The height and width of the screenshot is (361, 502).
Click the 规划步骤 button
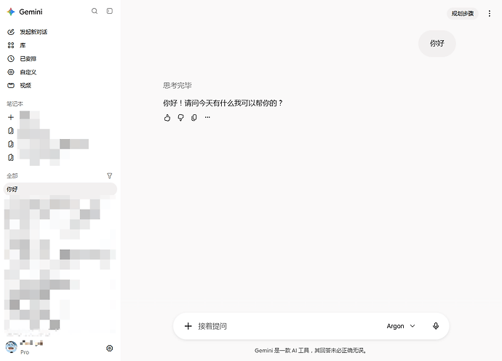tap(462, 13)
